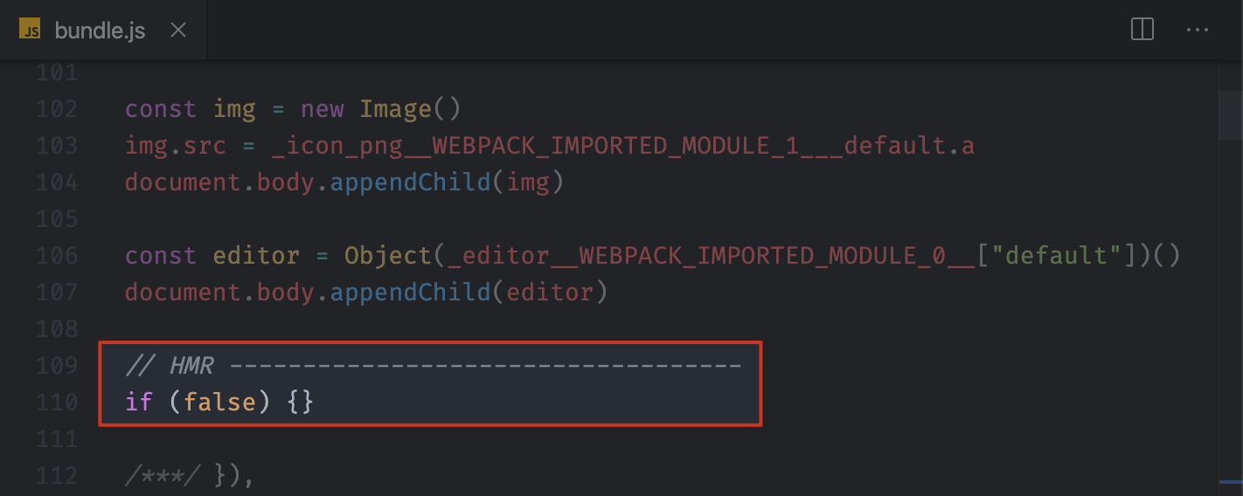Click the false keyword on line 110

(x=220, y=403)
